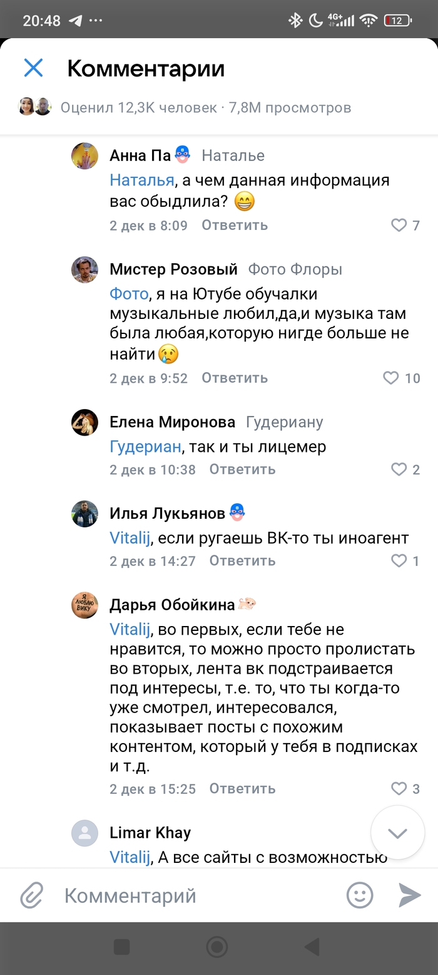Viewport: 438px width, 975px height.
Task: View who rated: Оценил 12,3К человек
Action: pyautogui.click(x=138, y=108)
